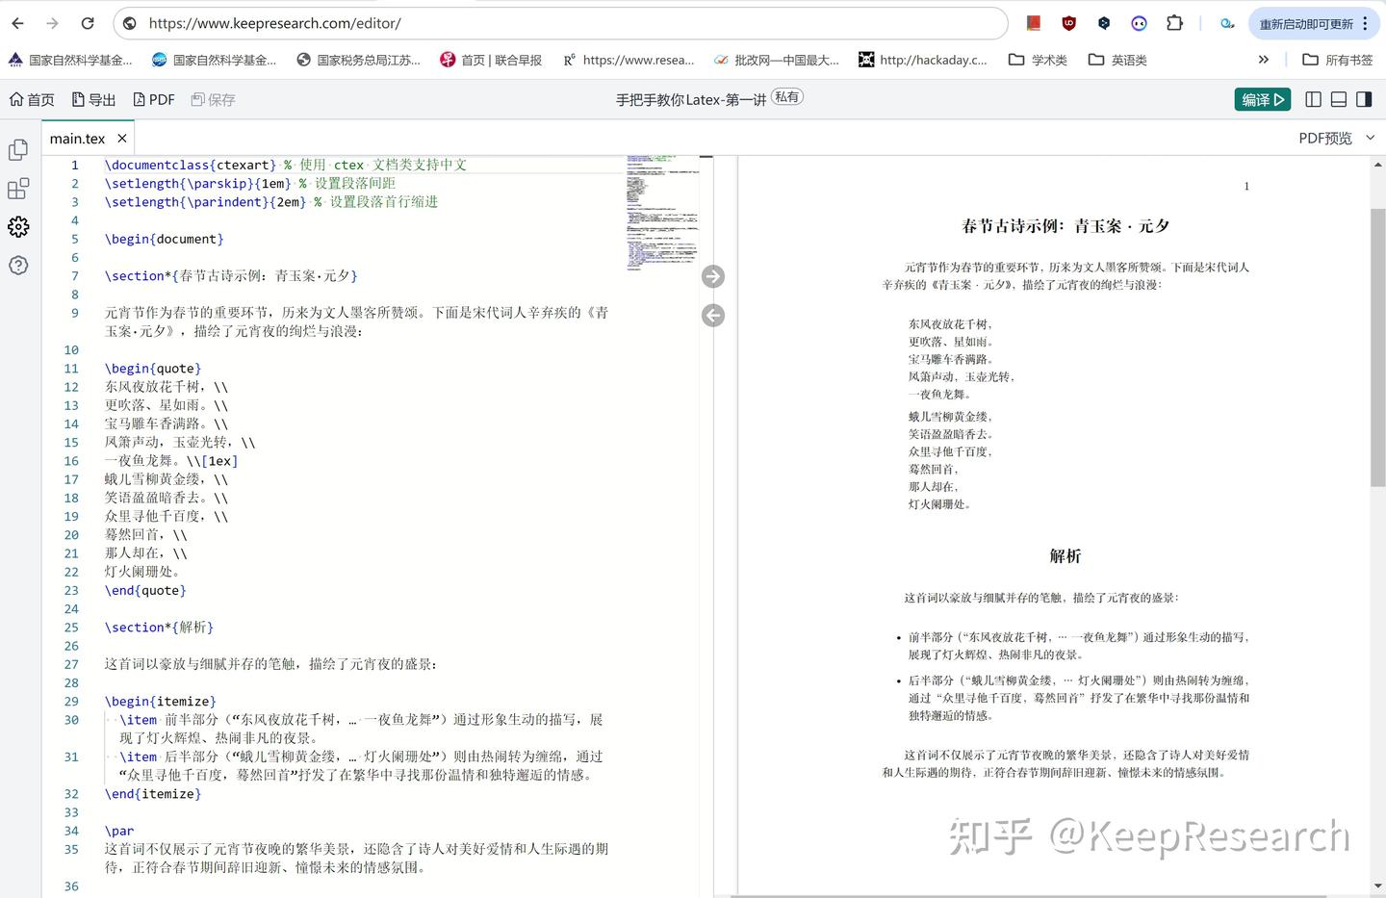
Task: Click the code minimap thumbnail
Action: [662, 212]
